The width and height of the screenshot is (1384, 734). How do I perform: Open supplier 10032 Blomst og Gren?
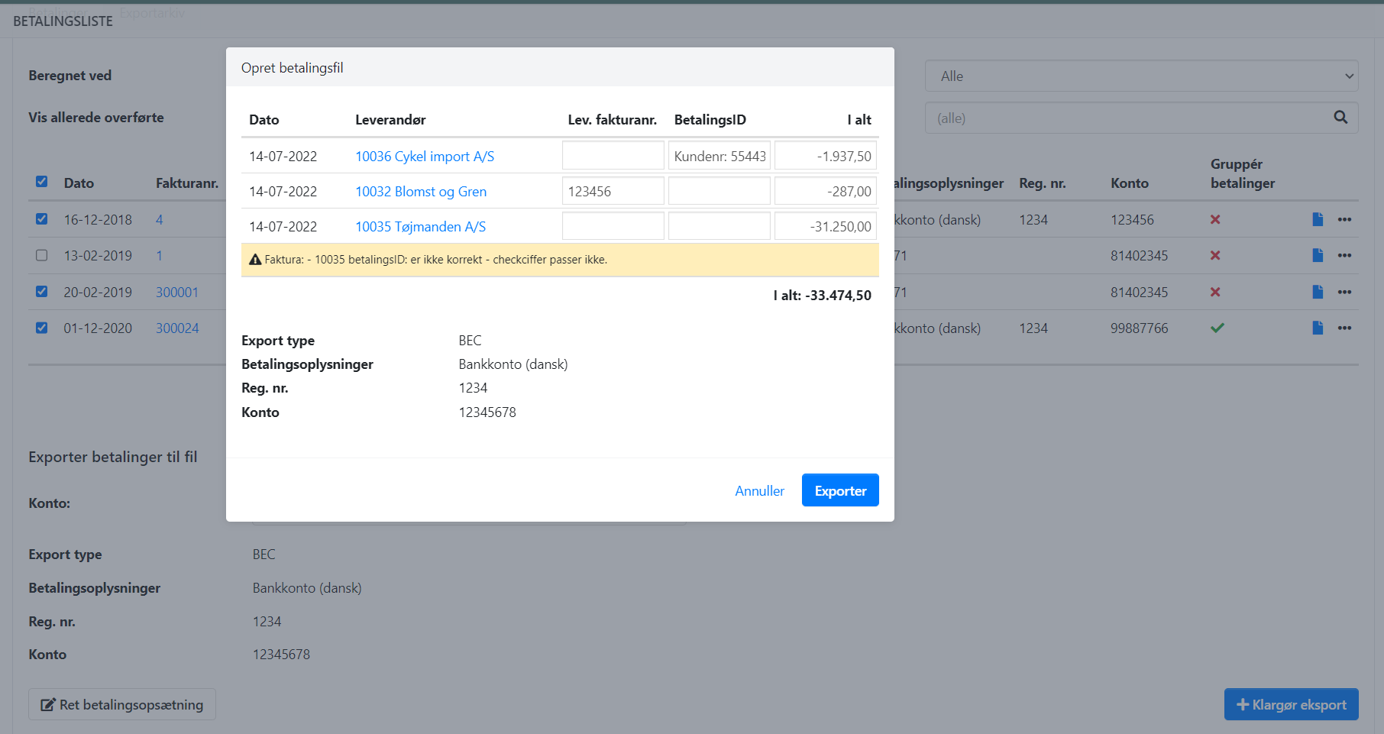click(x=421, y=192)
